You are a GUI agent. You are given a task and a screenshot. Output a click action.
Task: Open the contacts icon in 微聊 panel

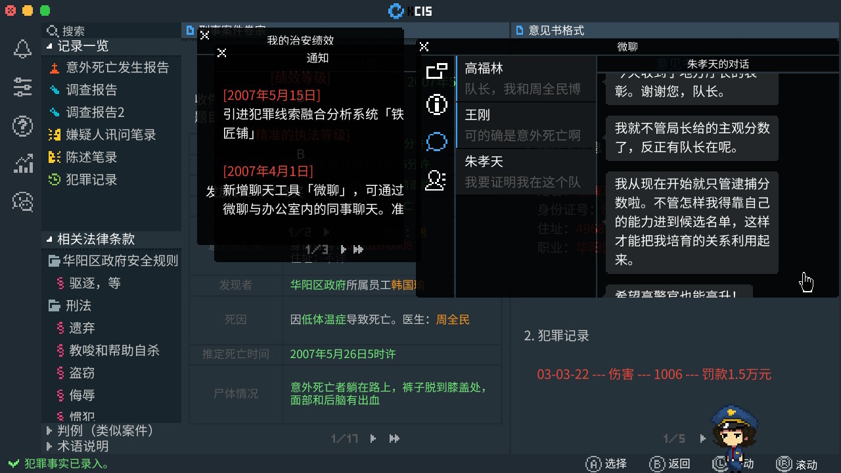(436, 179)
